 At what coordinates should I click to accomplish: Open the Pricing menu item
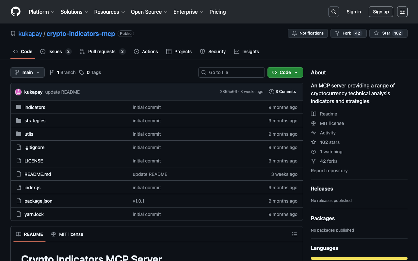pos(217,12)
